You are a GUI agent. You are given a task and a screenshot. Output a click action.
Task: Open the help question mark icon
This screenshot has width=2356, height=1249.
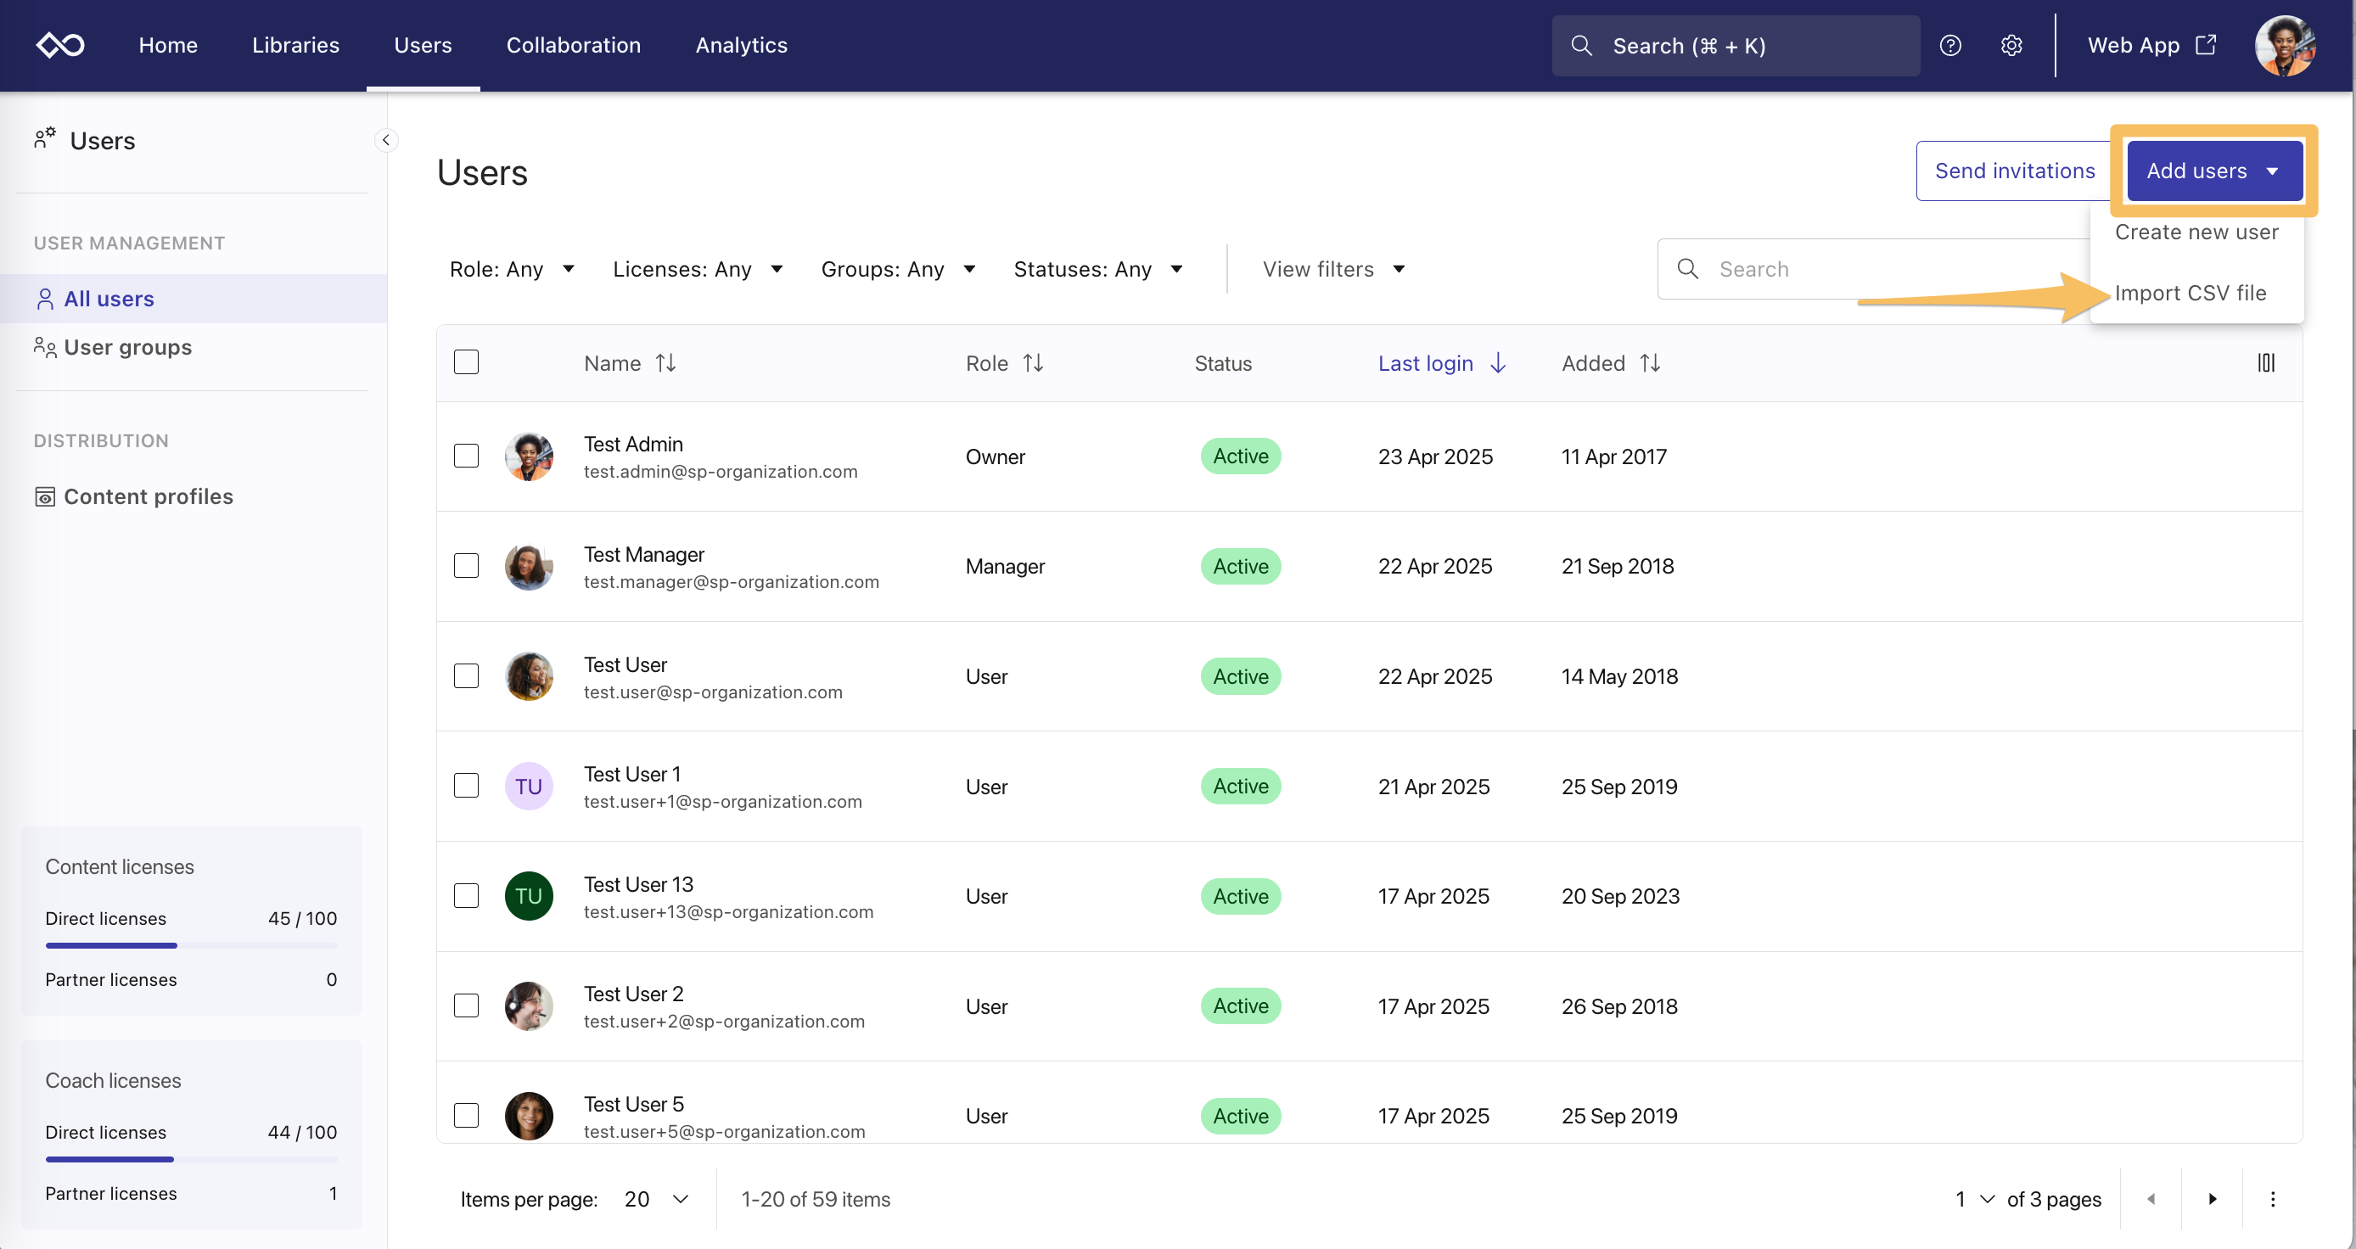1950,45
